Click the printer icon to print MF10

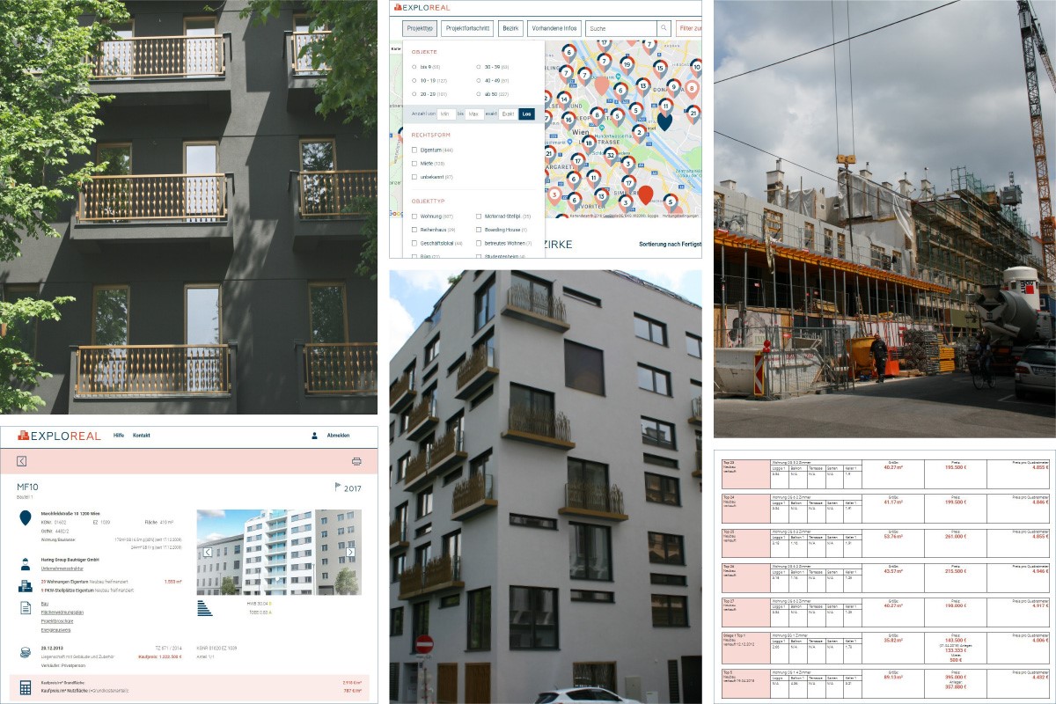[356, 461]
